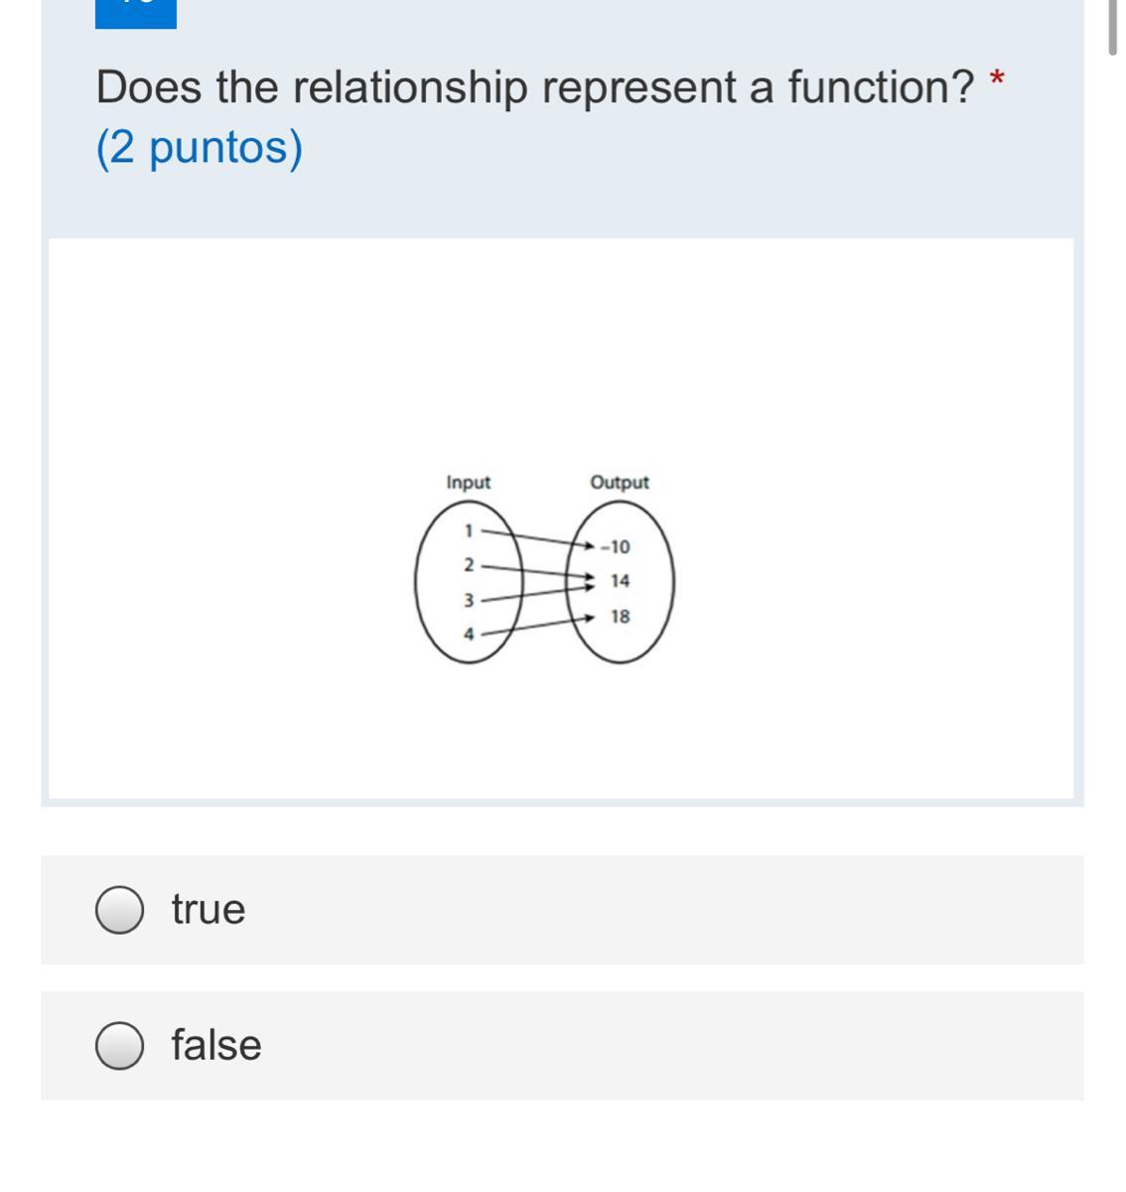Click output value 18 in the diagram
Viewport: 1126px width, 1192px height.
[620, 617]
